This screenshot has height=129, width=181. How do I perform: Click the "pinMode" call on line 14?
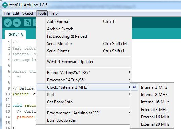pyautogui.click(x=25, y=117)
